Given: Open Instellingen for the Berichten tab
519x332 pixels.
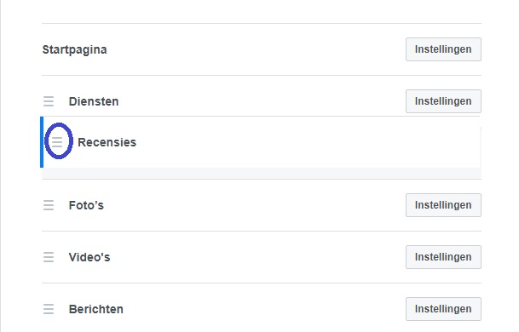Looking at the screenshot, I should point(443,309).
